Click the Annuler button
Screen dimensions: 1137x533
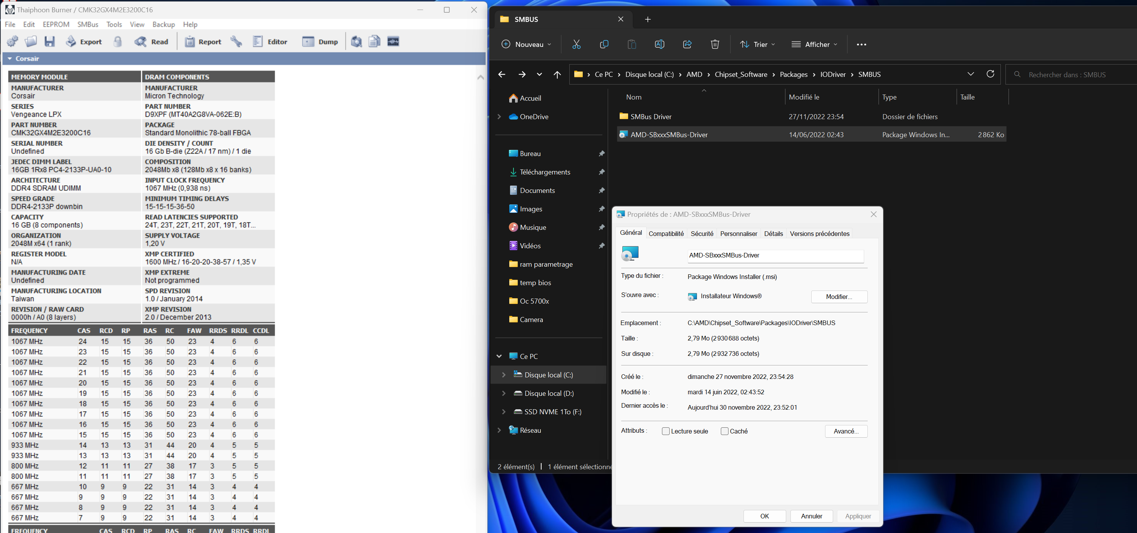tap(811, 516)
